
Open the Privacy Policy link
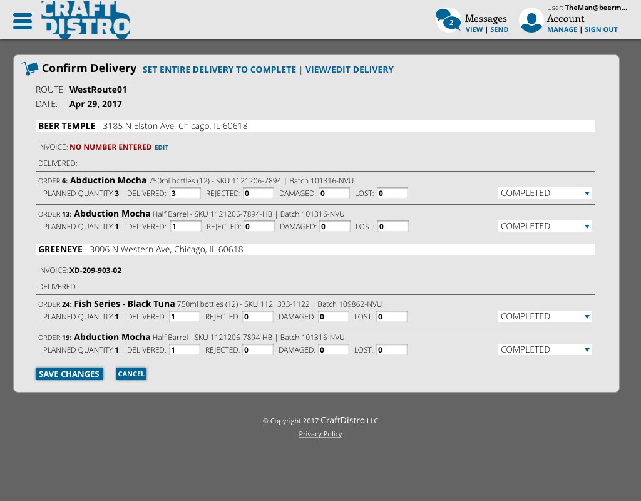click(320, 434)
